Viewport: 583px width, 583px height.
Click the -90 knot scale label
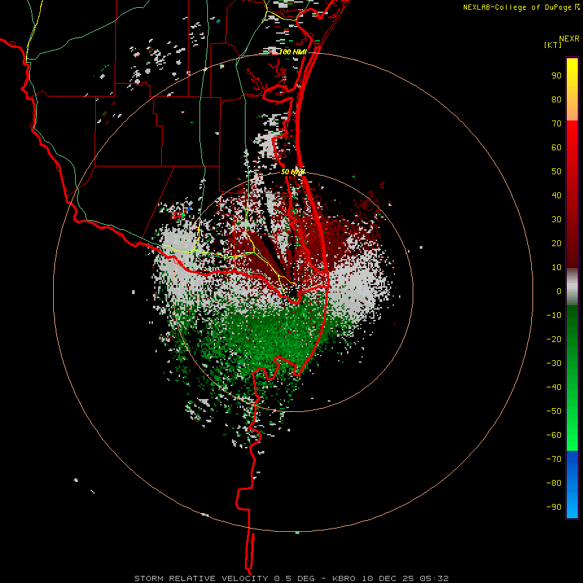coord(554,507)
